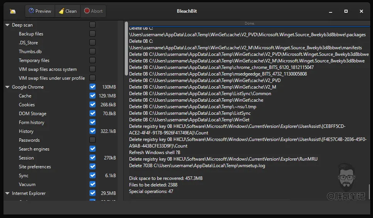
Task: Select the History item under Chrome
Action: pyautogui.click(x=26, y=131)
